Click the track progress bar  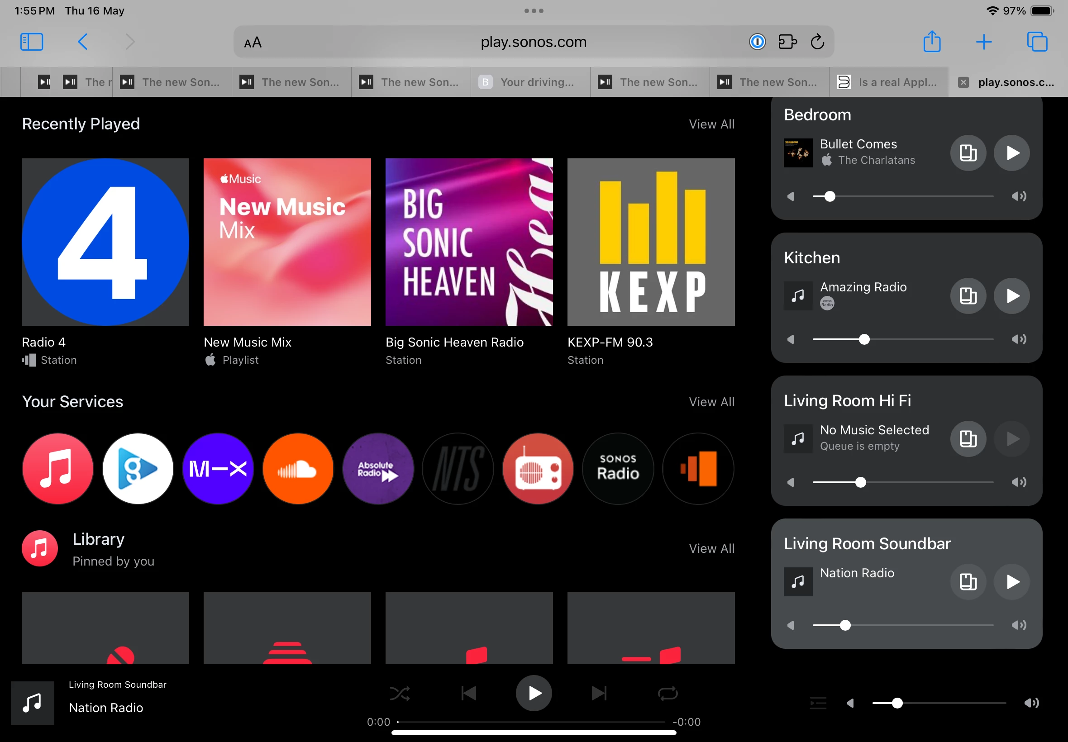pos(531,722)
